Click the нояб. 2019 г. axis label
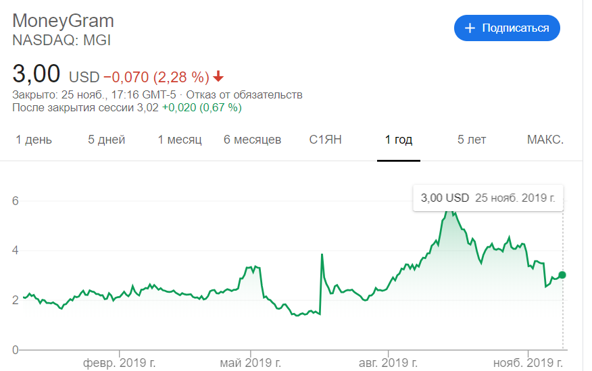 pos(528,363)
